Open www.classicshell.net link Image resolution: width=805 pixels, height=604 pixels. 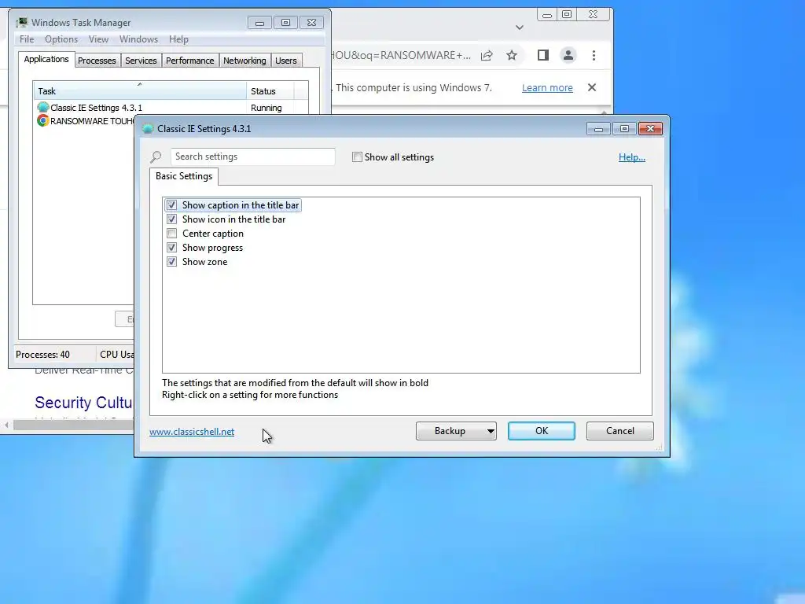tap(192, 432)
